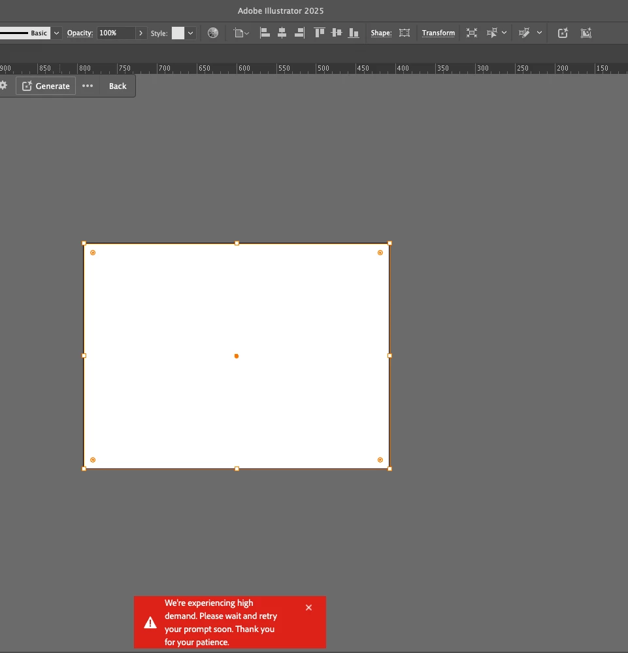The height and width of the screenshot is (653, 628).
Task: Click the Generate Vectors sparkle icon
Action: point(563,33)
